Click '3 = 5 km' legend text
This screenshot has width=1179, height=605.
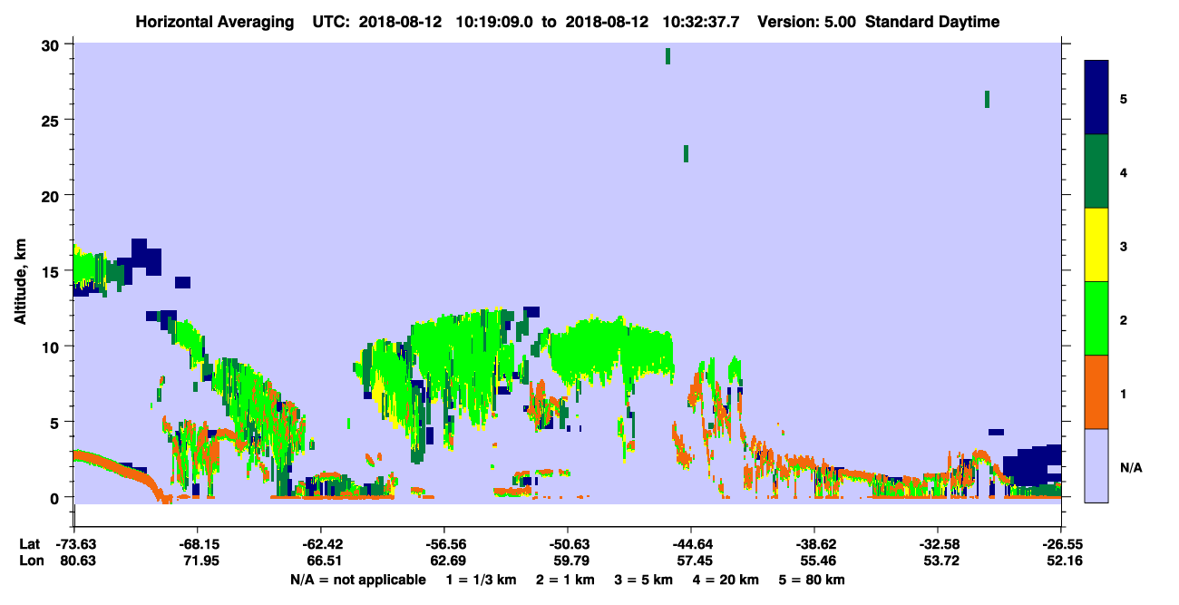(644, 580)
